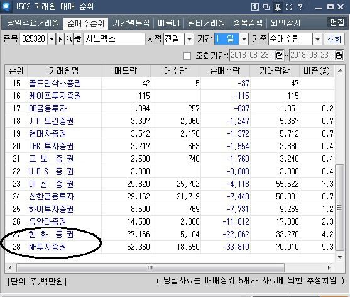Click the stock code field showing 025320
Screen dimensions: 350x297
[33, 39]
